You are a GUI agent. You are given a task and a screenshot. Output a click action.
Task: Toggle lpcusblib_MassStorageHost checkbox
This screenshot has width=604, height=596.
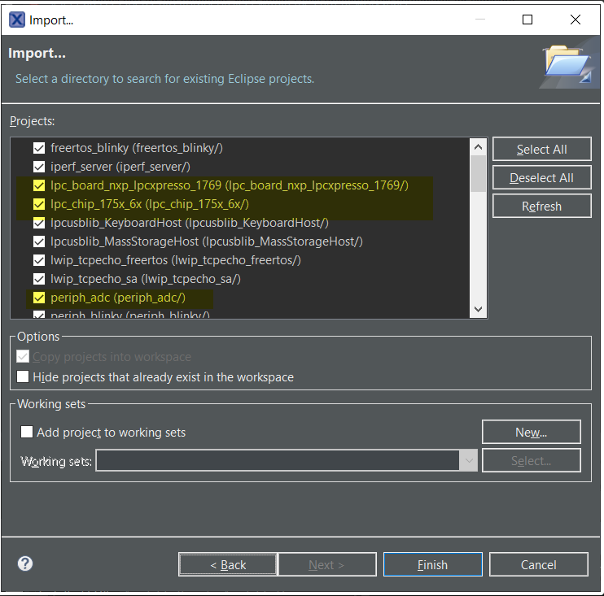(39, 241)
